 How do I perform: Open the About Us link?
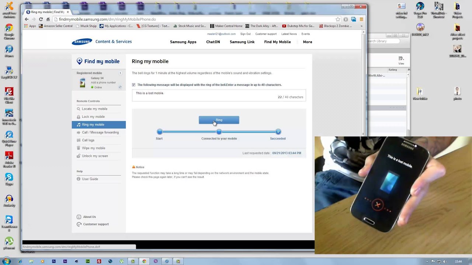click(x=89, y=217)
